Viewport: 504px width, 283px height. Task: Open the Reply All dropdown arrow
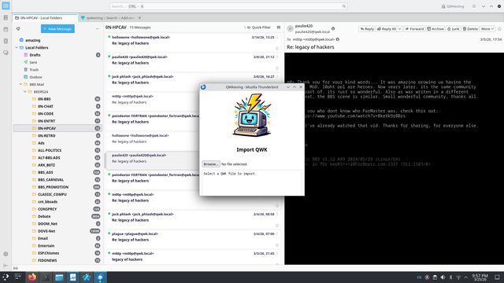399,29
